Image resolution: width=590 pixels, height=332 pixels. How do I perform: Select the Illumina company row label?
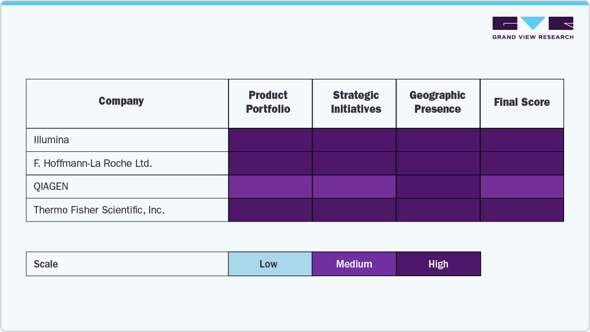point(52,140)
